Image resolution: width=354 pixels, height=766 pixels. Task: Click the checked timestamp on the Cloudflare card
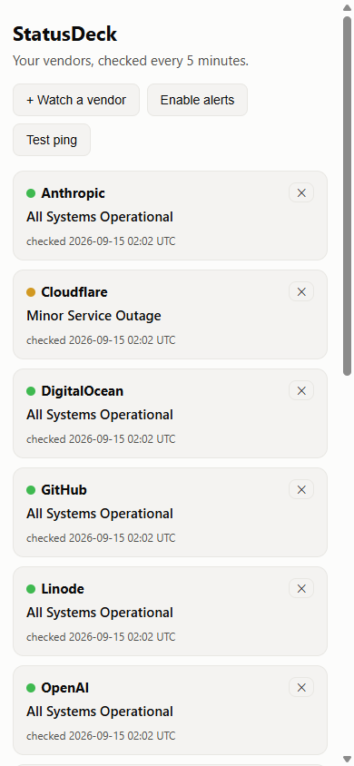[101, 340]
